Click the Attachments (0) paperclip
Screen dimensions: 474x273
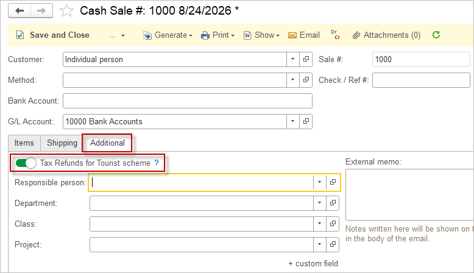387,35
